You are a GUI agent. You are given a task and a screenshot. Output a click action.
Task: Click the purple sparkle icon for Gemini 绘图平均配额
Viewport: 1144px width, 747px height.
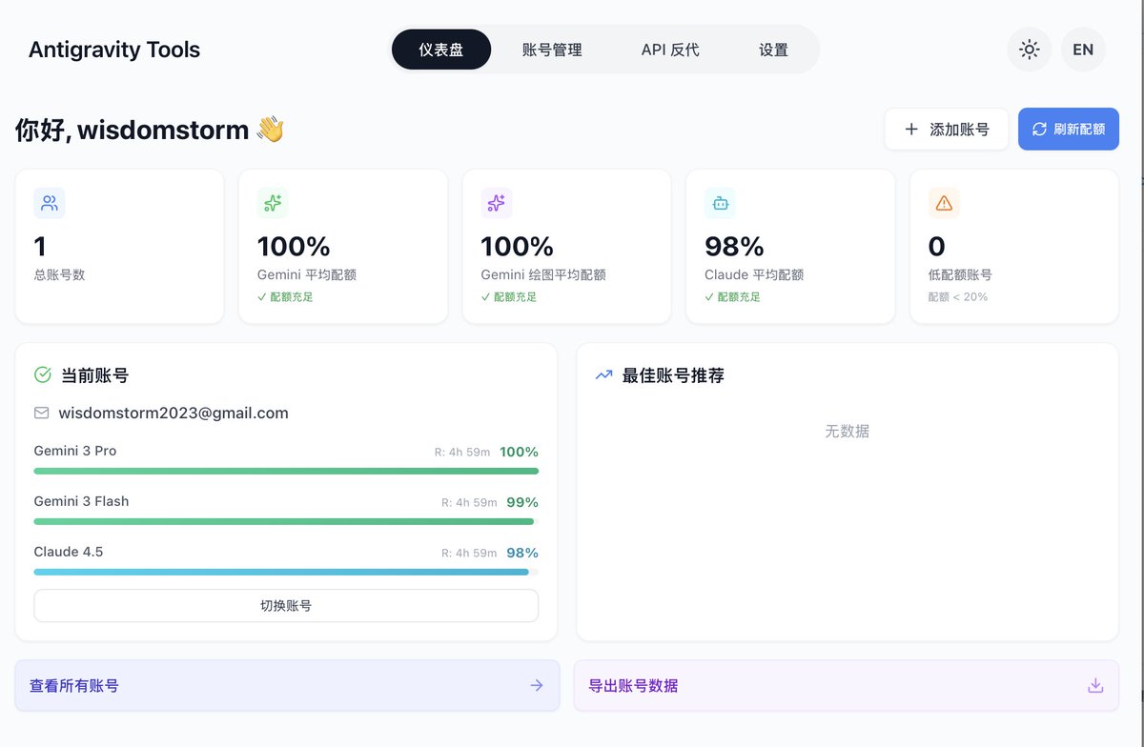tap(497, 203)
